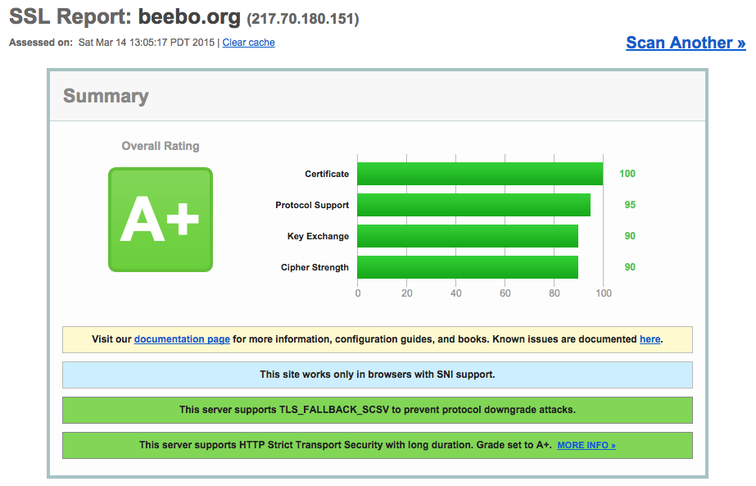Screen dimensions: 756x486
Task: Click the Certificate chart label
Action: coord(327,174)
